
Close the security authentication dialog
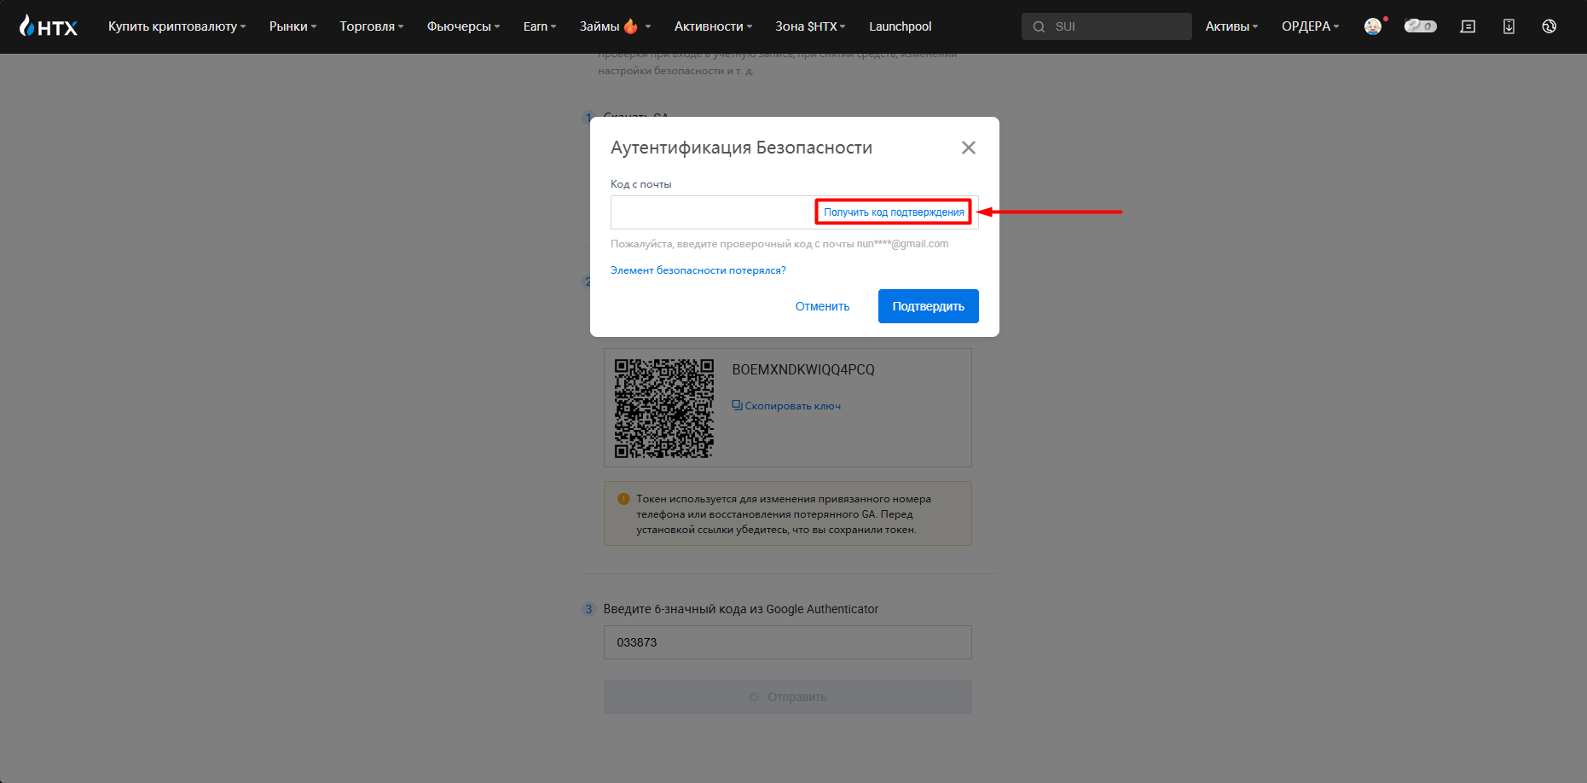point(968,148)
